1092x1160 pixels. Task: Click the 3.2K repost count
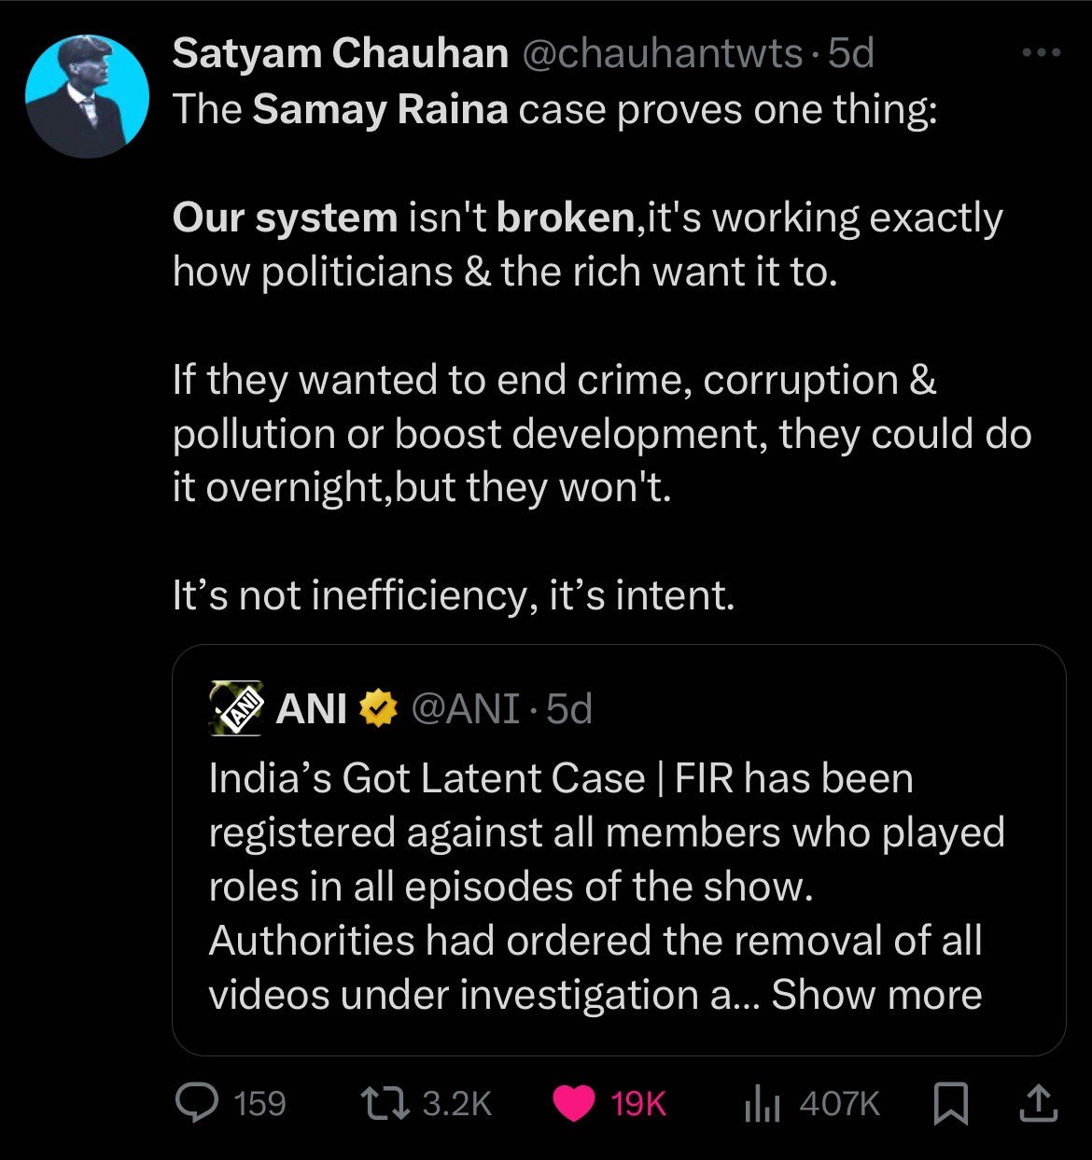tap(456, 1104)
